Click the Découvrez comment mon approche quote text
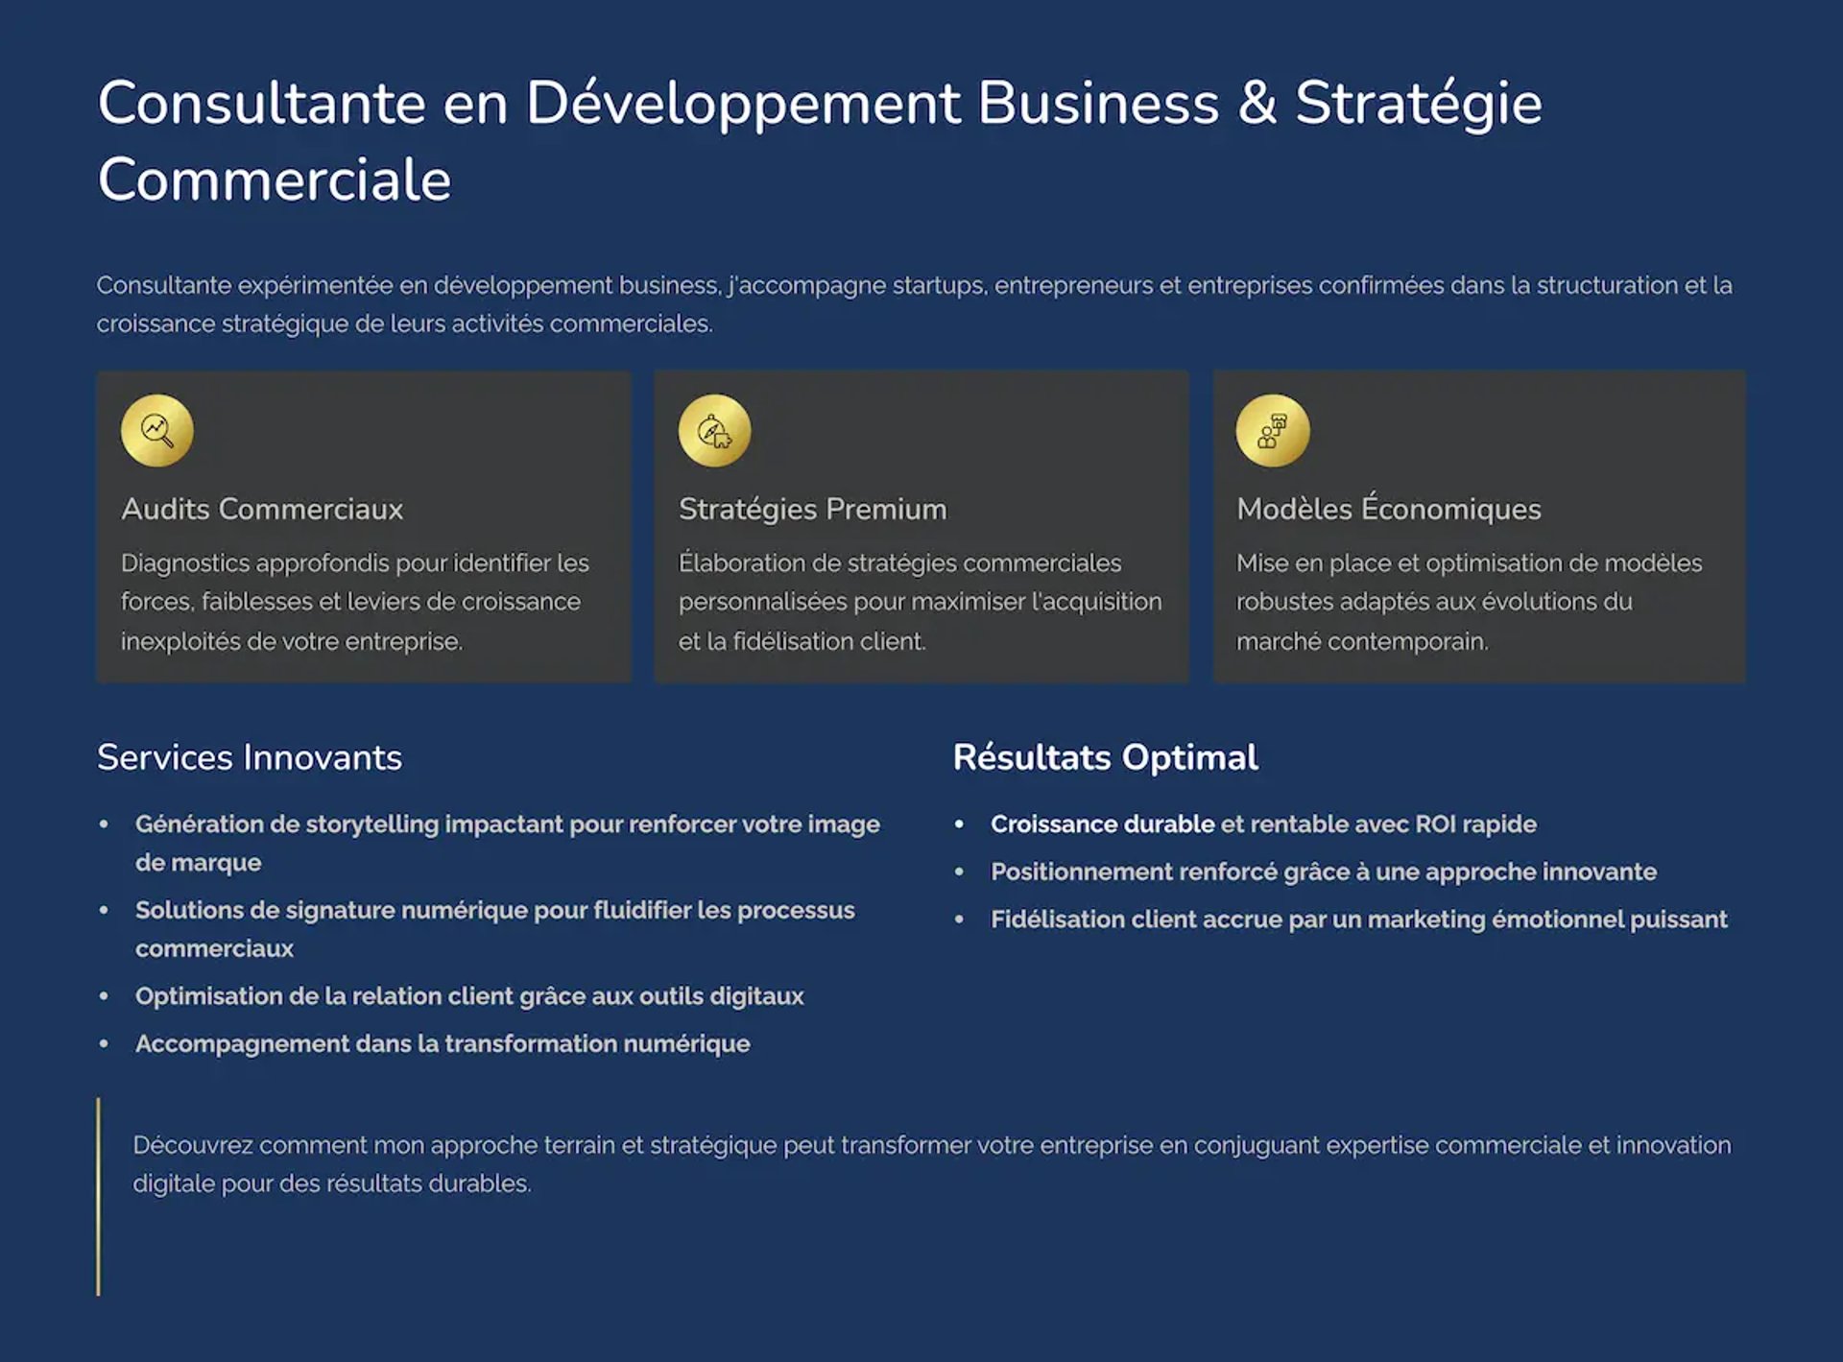This screenshot has height=1362, width=1843. [931, 1145]
